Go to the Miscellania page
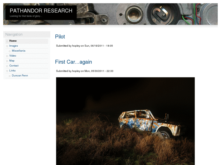The image size is (221, 165). point(19,51)
